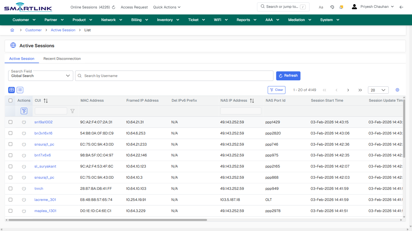Disconnect session sn19a1002 using power icon
This screenshot has width=412, height=231.
(24, 122)
